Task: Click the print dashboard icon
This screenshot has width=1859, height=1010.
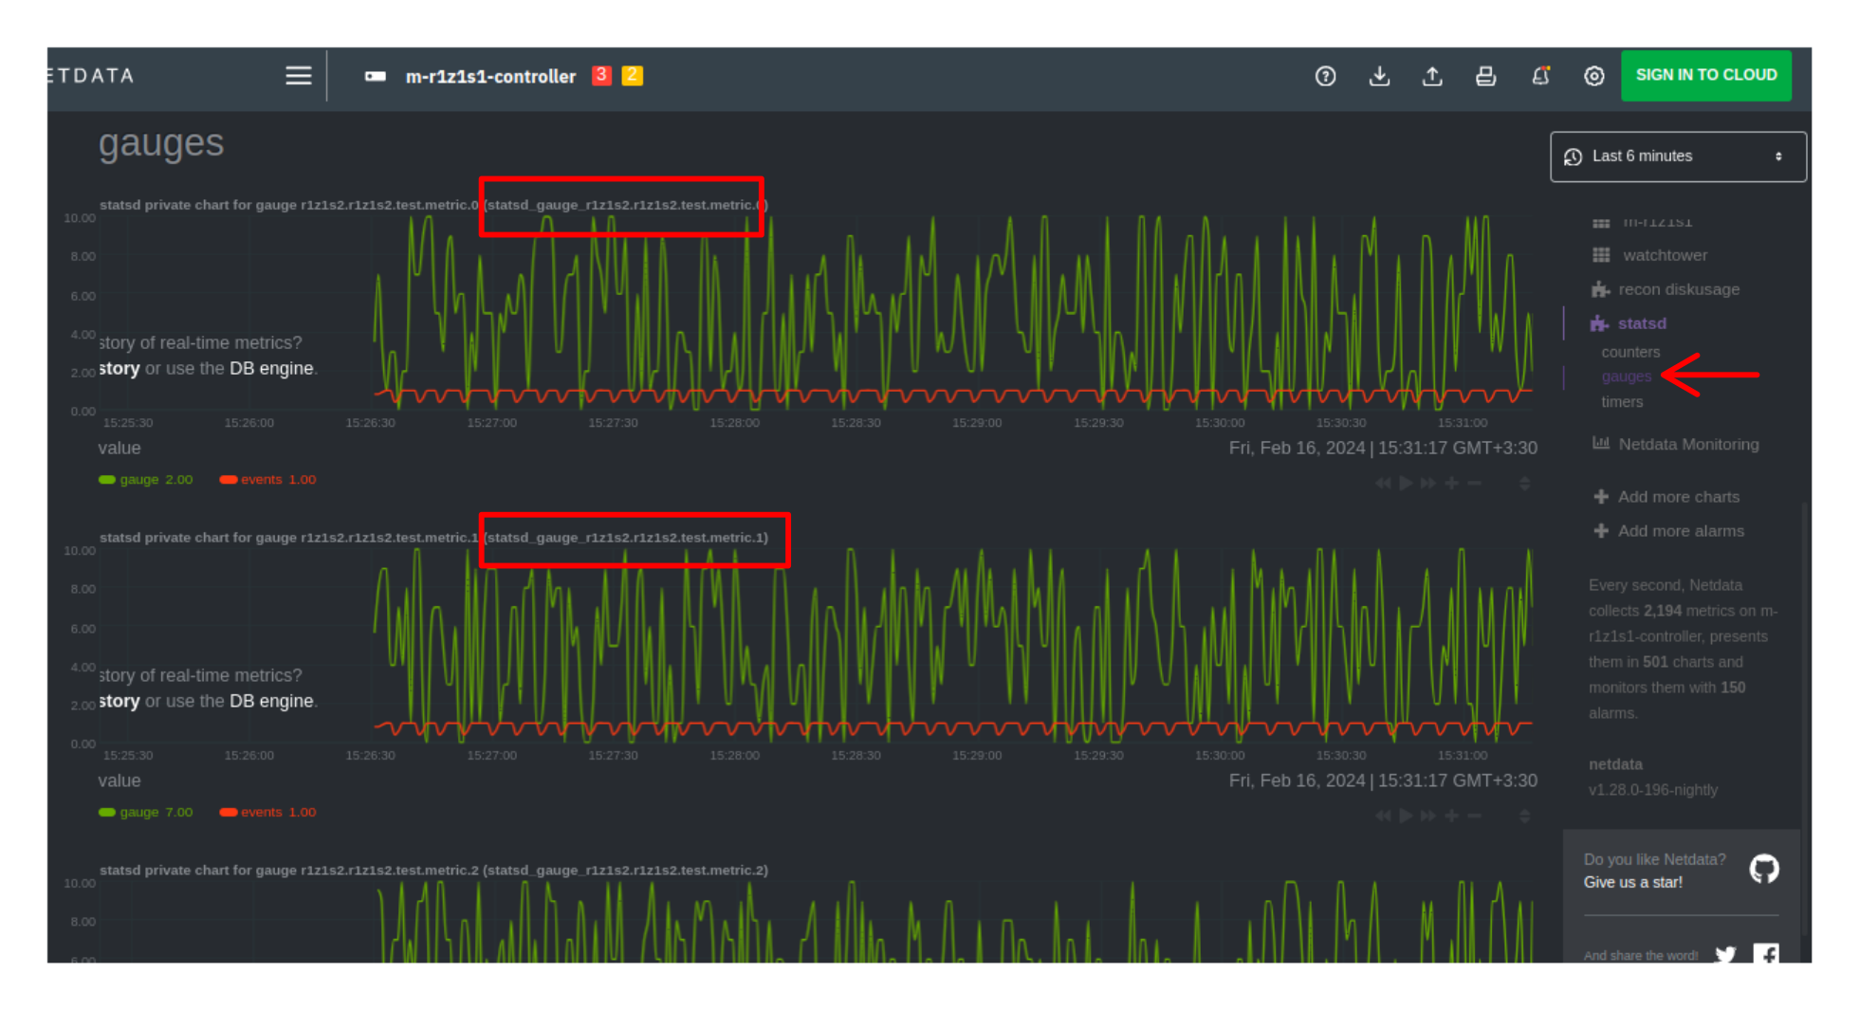Action: click(1485, 76)
